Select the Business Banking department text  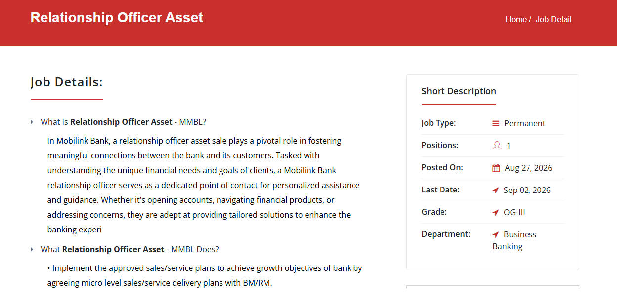coord(515,240)
